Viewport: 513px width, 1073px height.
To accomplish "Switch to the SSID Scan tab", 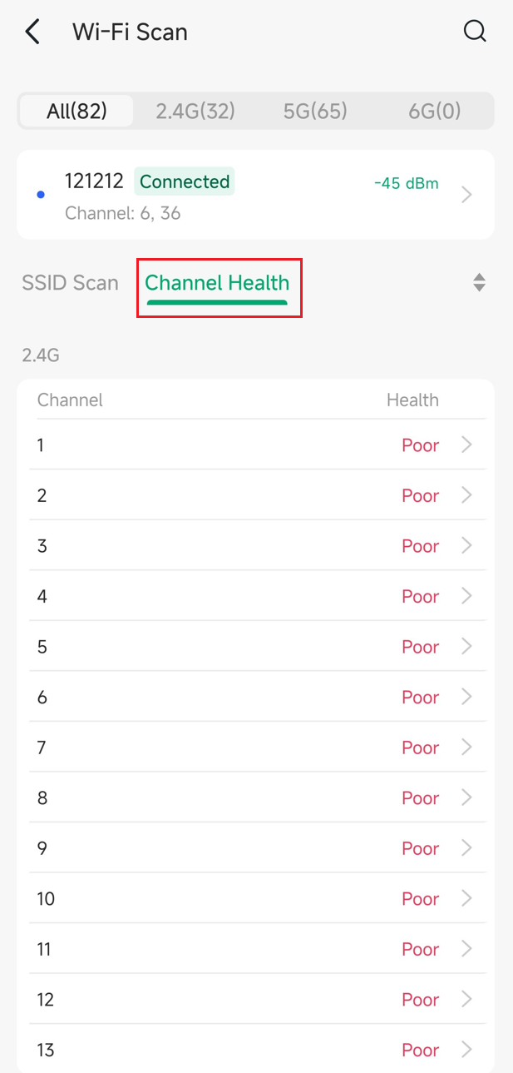I will click(x=70, y=282).
